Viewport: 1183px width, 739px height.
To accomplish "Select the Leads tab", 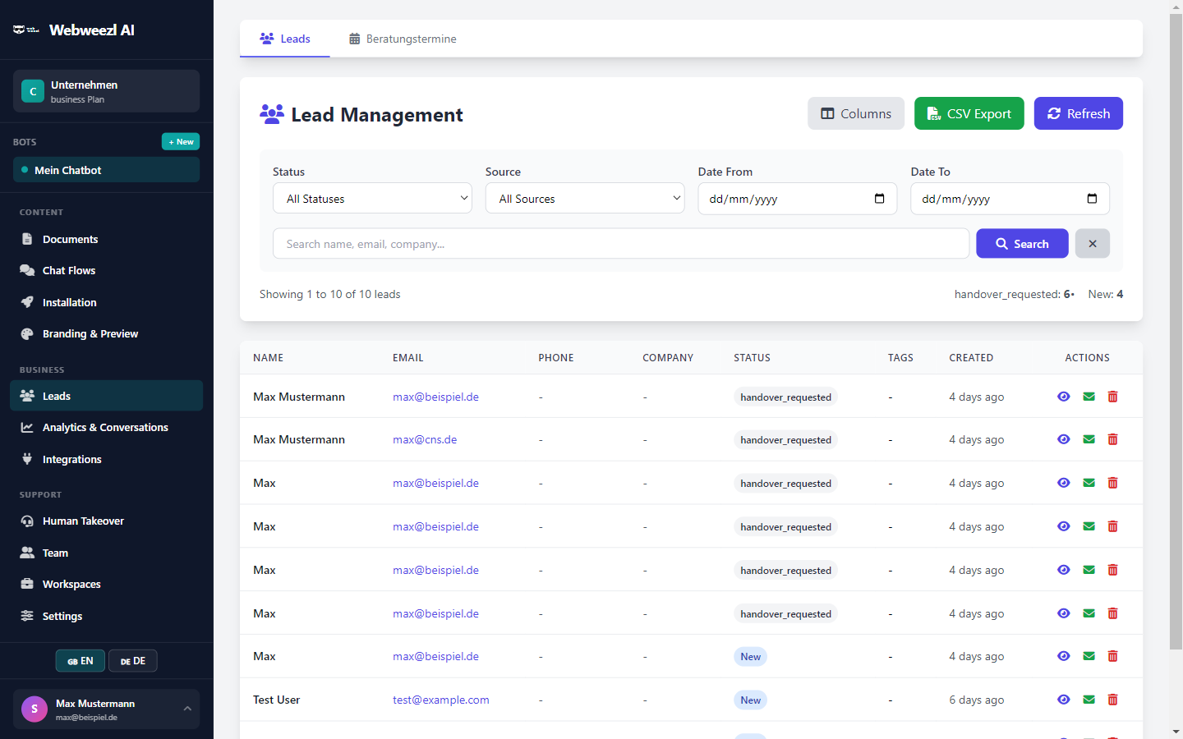I will [284, 38].
